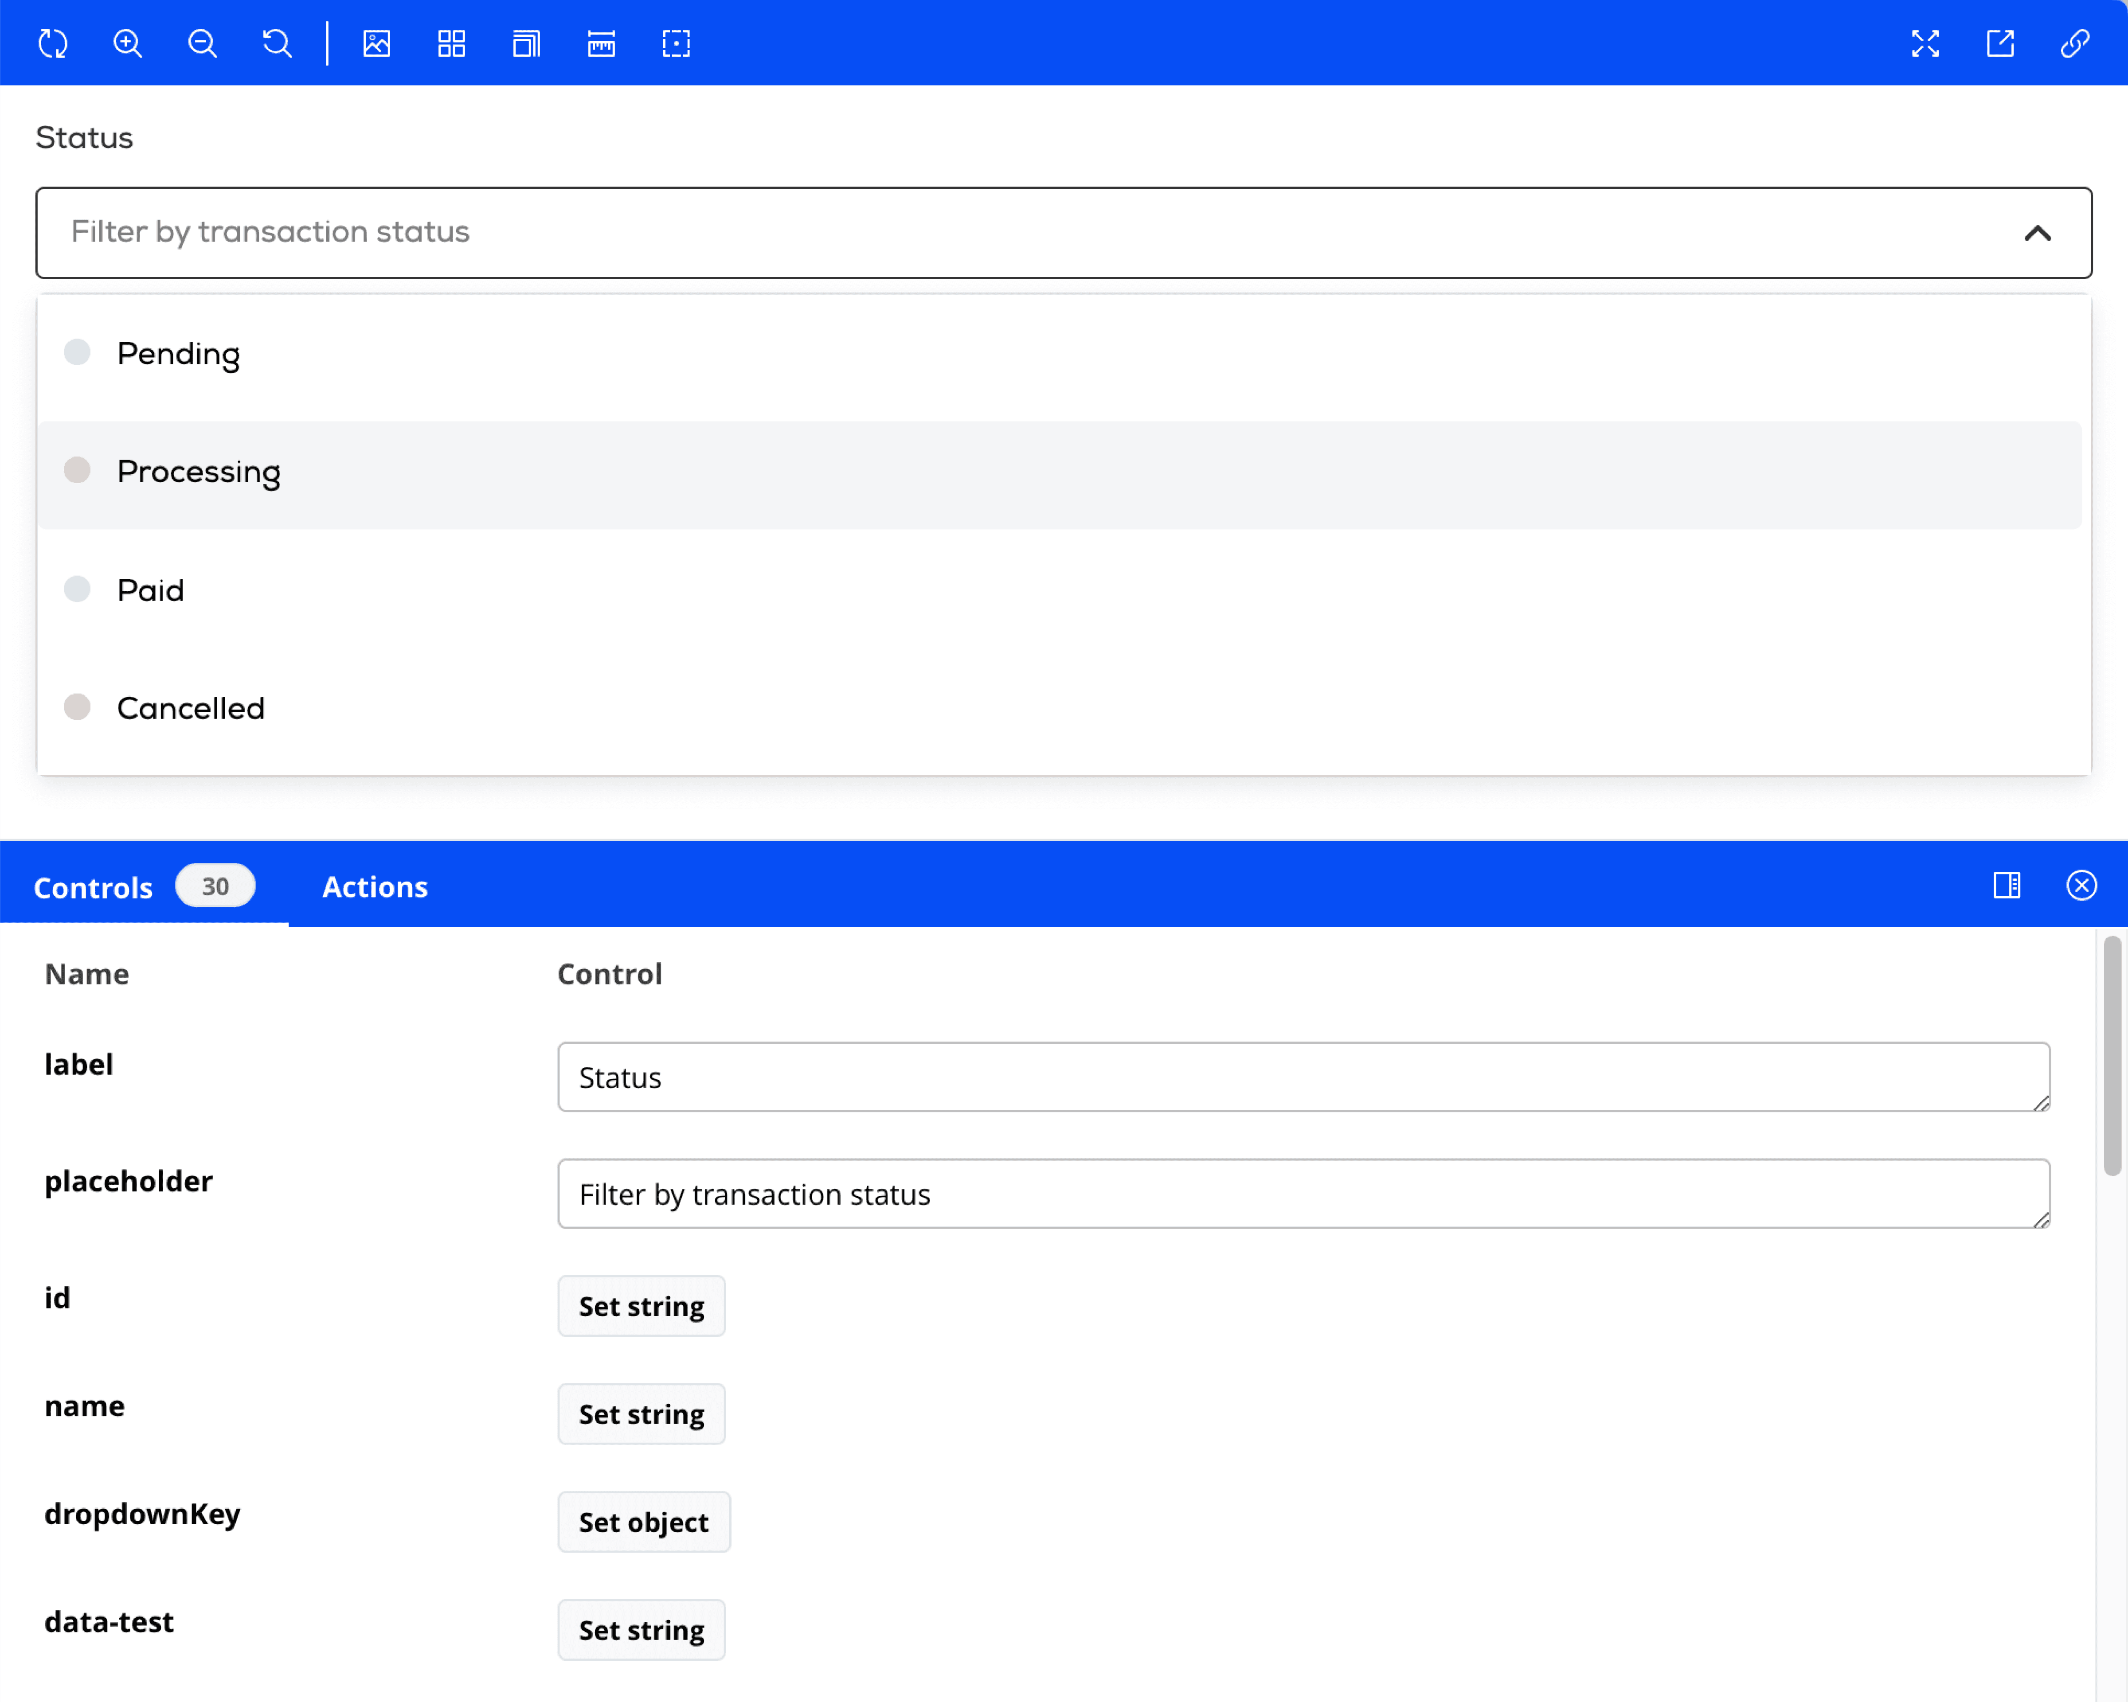Set an object for dropdownKey

(644, 1522)
